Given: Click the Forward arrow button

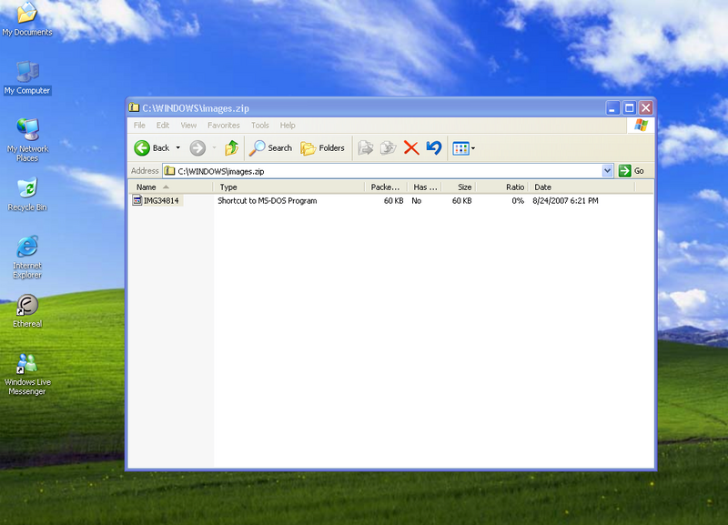Looking at the screenshot, I should (x=197, y=148).
